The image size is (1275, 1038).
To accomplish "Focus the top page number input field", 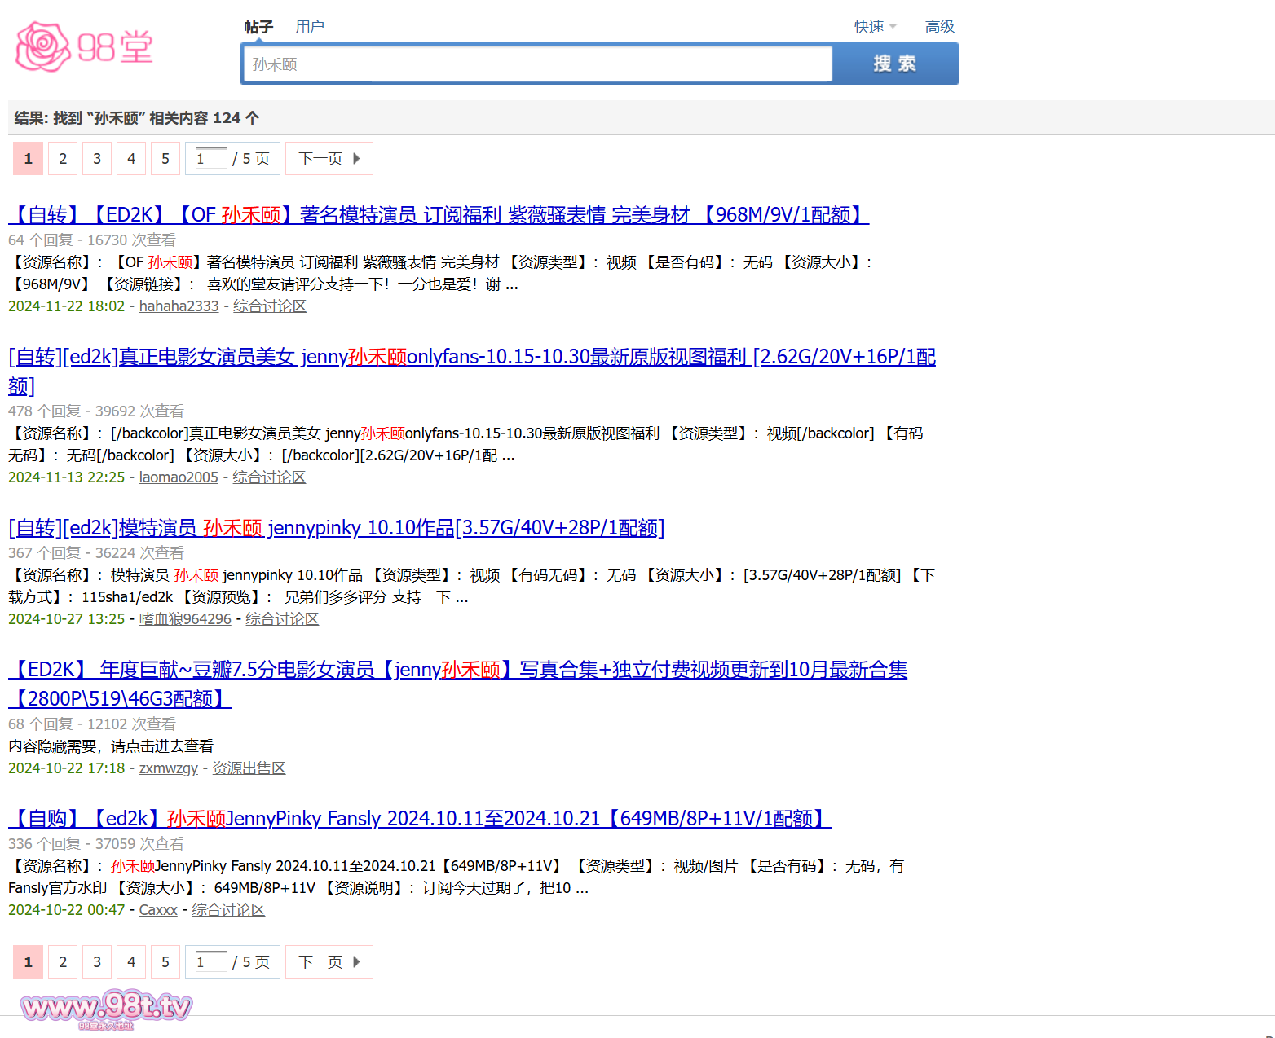I will tap(211, 158).
